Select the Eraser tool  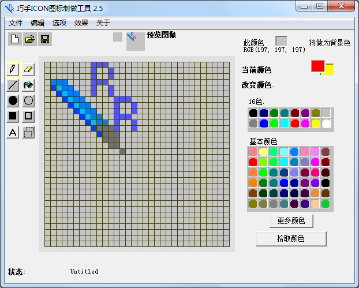[x=29, y=69]
